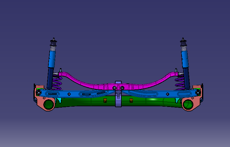
Task: Click the outer bolt on right blue link
Action: [198, 93]
